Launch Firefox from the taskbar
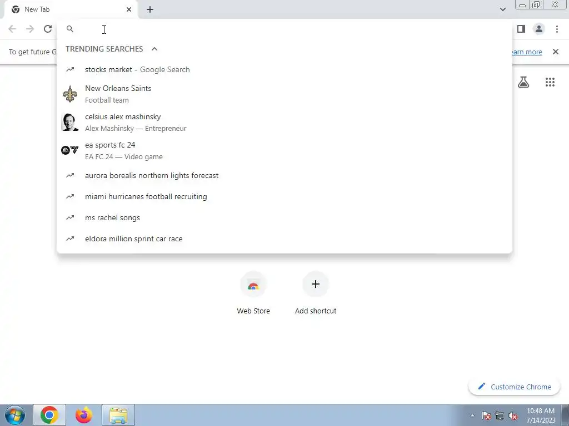The width and height of the screenshot is (569, 426). tap(84, 415)
